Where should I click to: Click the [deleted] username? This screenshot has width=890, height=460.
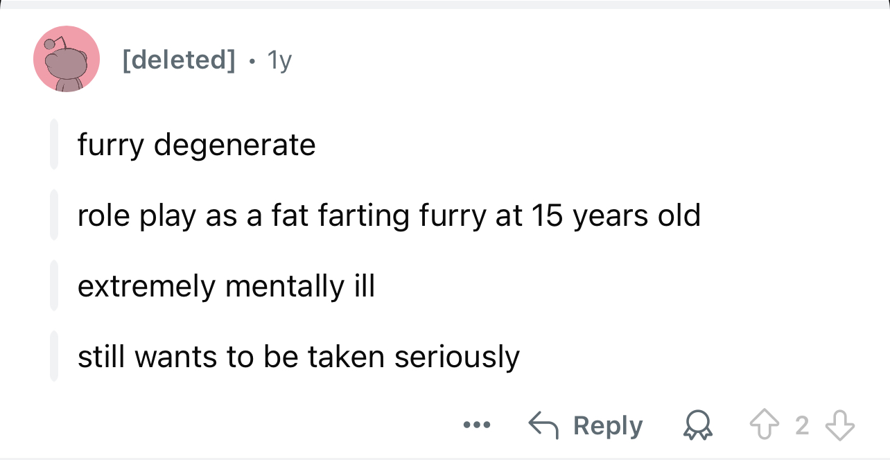[x=179, y=60]
